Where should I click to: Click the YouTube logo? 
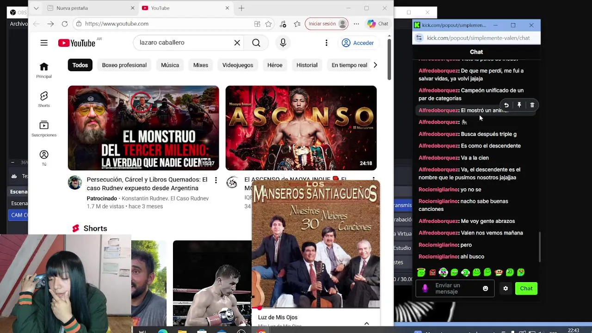pos(77,43)
